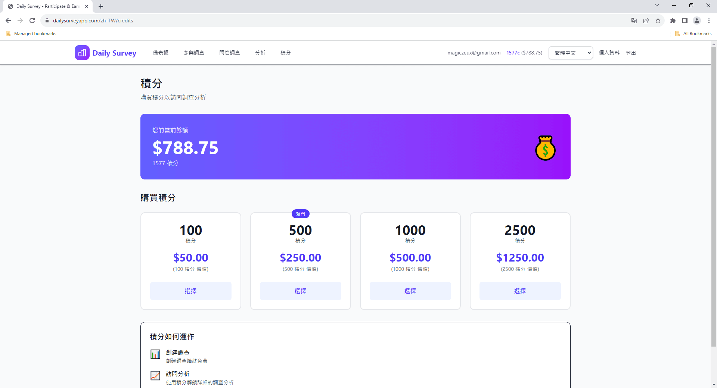Share this page using the share icon
The height and width of the screenshot is (388, 717).
[x=646, y=21]
